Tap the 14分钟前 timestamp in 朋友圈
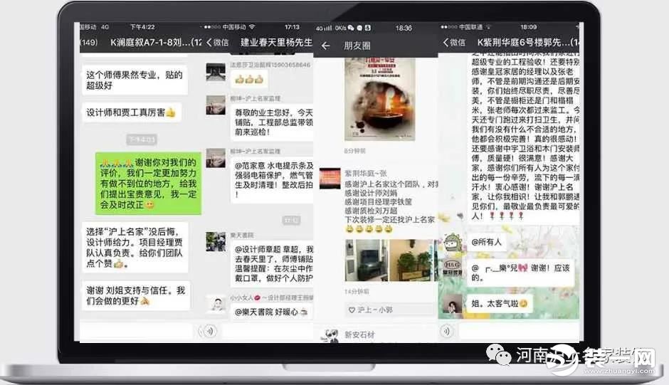Image resolution: width=669 pixels, height=385 pixels. [x=357, y=292]
